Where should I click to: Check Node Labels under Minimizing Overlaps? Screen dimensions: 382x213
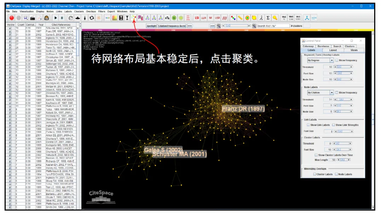point(336,174)
